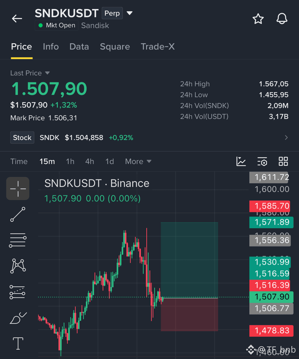Switch to the Price tab
Viewport: 299px width, 359px height.
point(22,47)
